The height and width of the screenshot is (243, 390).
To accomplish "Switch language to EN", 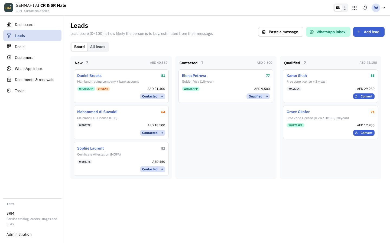I will pos(338,8).
